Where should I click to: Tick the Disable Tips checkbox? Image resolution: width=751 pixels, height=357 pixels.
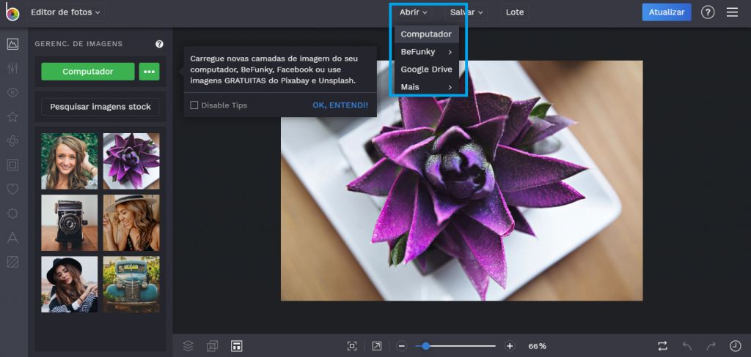tap(194, 105)
